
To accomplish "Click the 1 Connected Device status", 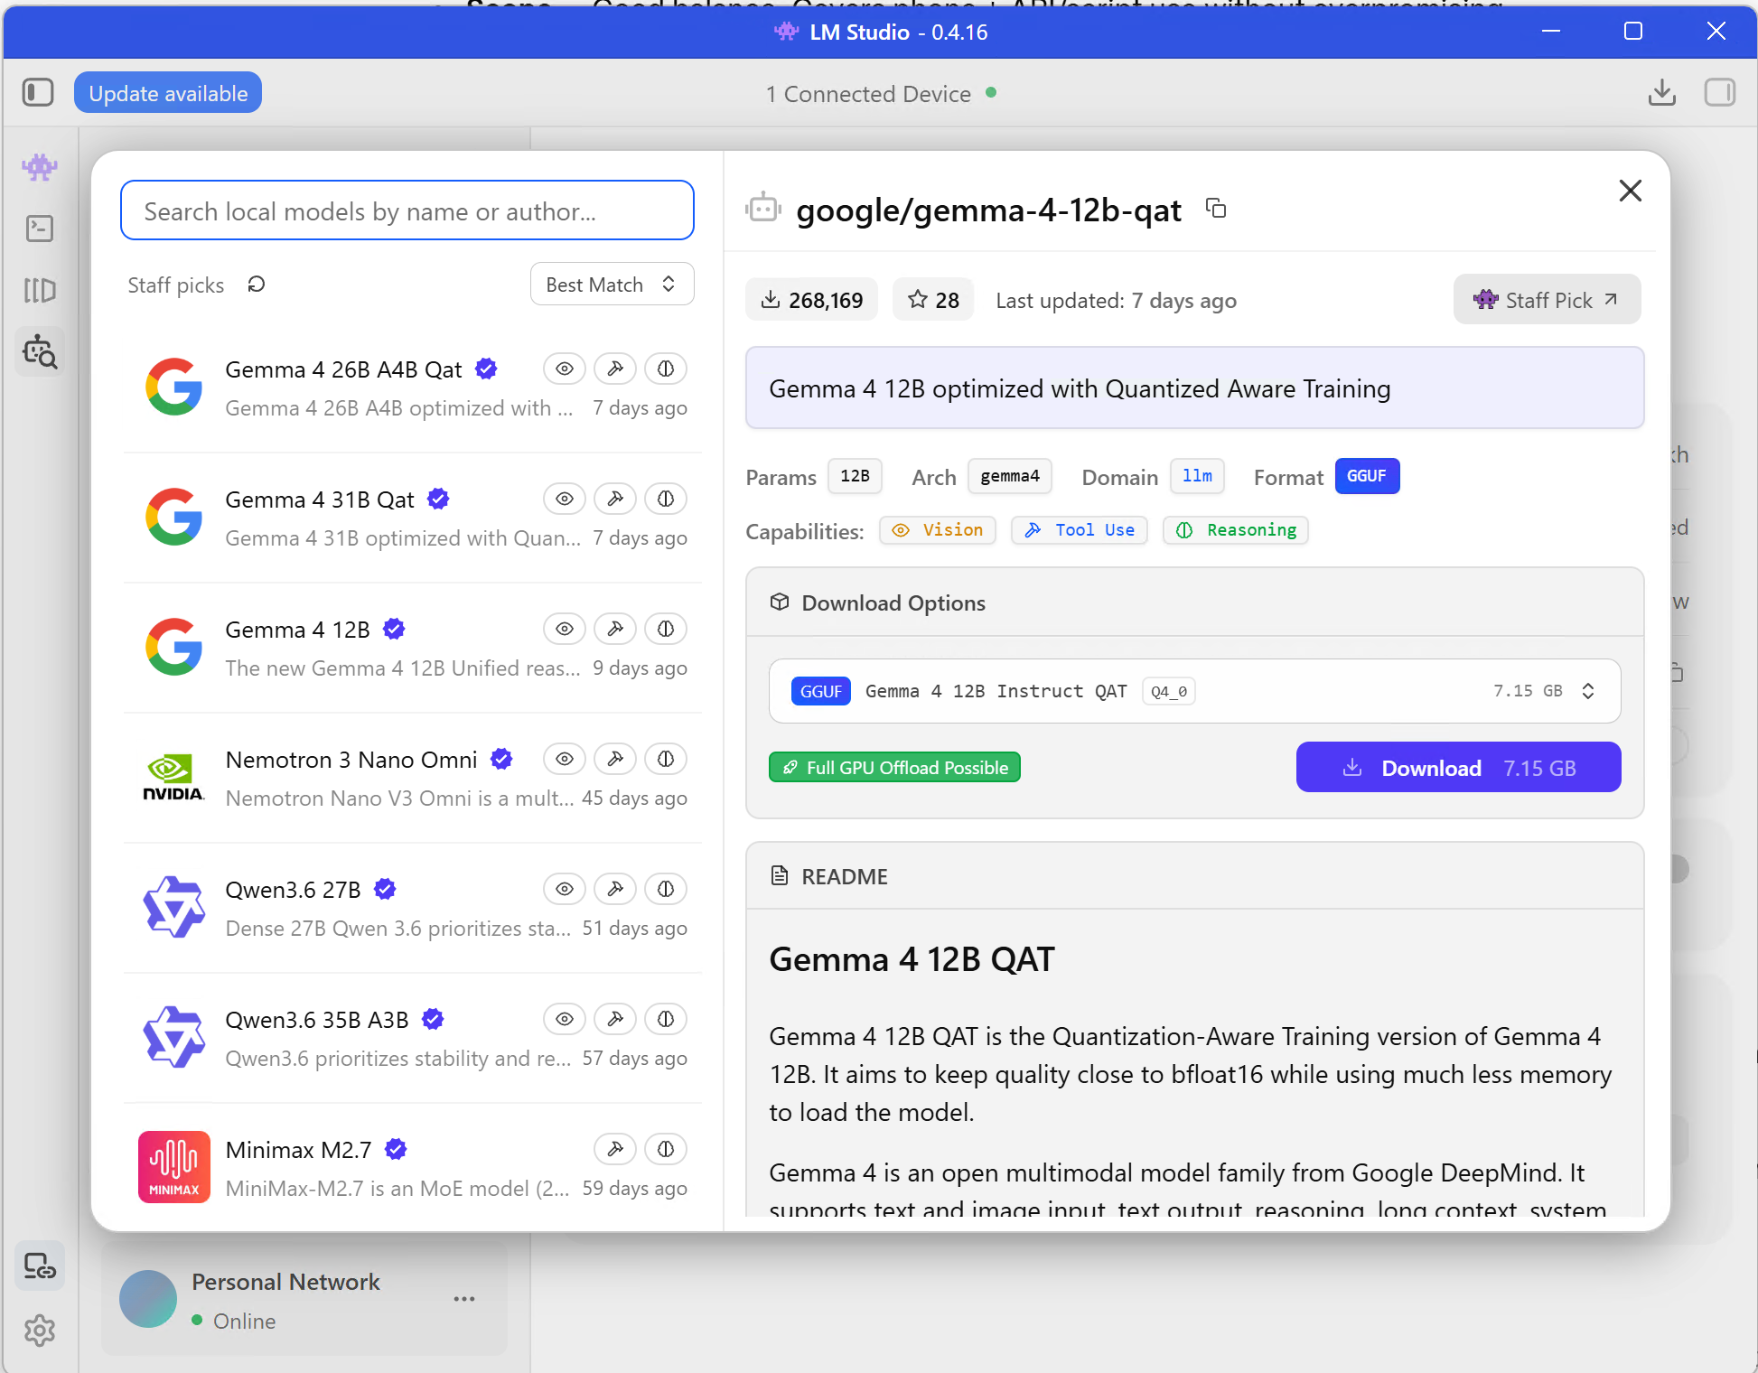I will point(880,94).
